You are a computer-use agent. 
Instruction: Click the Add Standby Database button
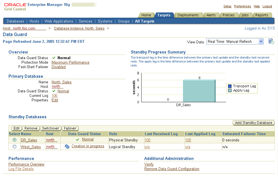click(253, 123)
